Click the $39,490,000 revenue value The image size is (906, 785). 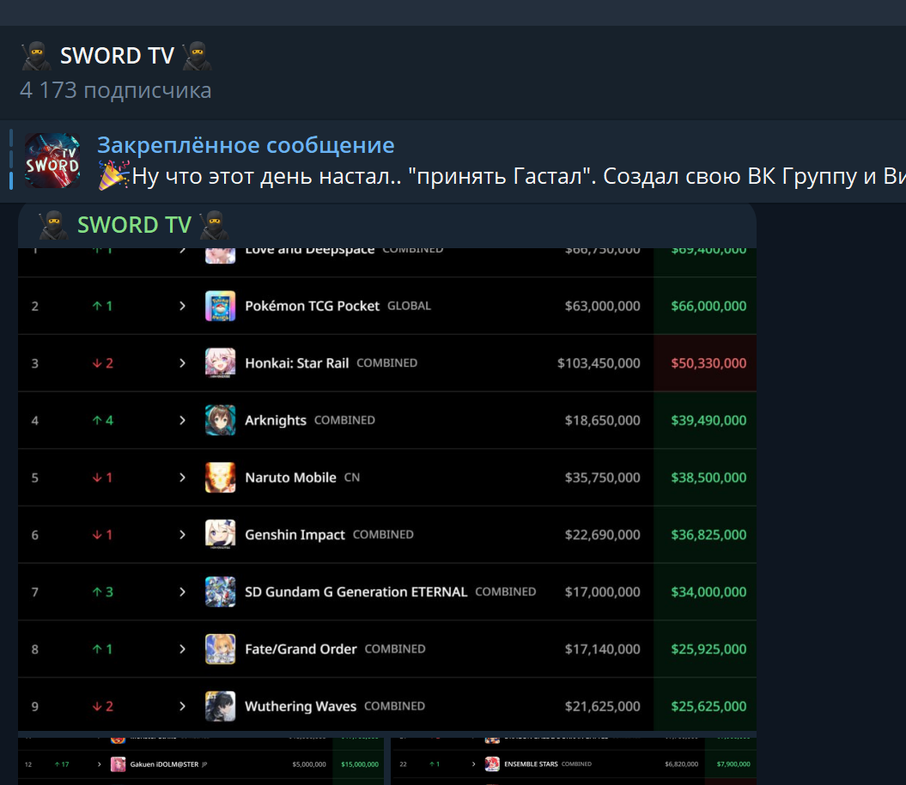click(x=708, y=420)
